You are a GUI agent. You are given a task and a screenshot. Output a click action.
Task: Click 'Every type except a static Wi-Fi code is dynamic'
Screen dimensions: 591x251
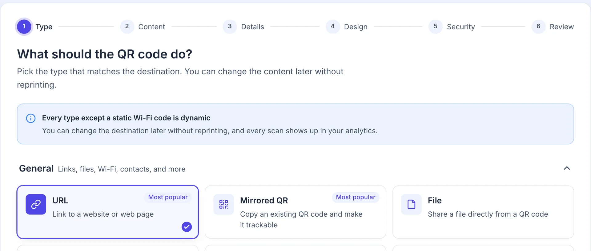click(126, 118)
